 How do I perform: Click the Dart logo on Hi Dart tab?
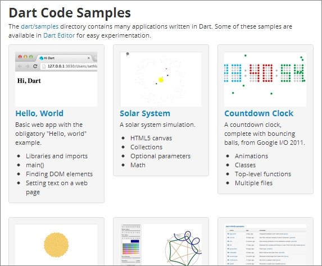click(41, 58)
